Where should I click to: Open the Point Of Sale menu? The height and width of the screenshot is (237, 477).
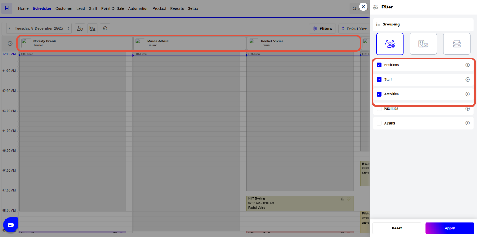[x=112, y=8]
